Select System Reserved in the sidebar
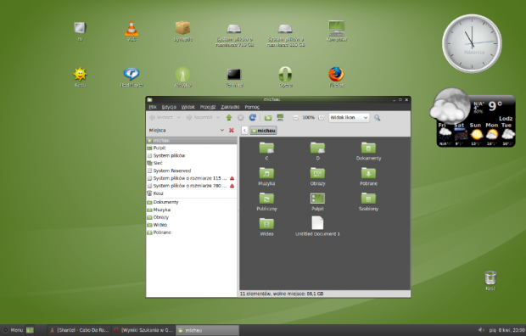 (192, 171)
